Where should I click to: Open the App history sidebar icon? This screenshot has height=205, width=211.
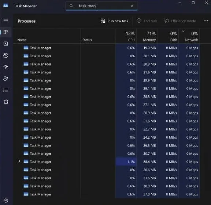(x=5, y=55)
